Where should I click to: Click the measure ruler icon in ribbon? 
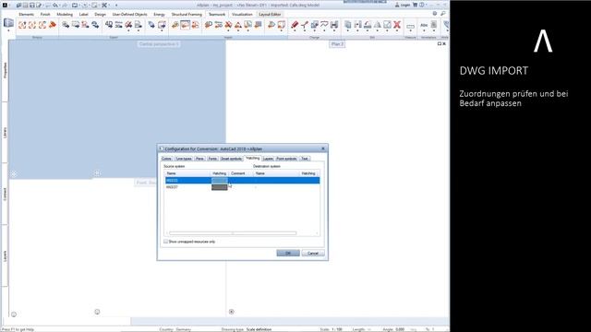pyautogui.click(x=410, y=26)
